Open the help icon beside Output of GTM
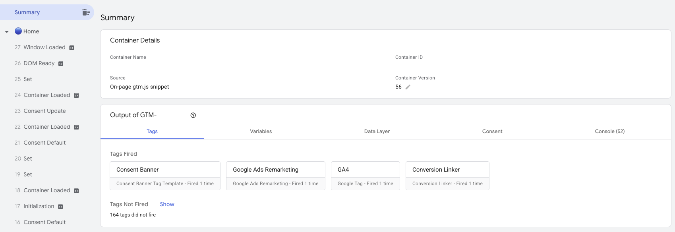Image resolution: width=675 pixels, height=232 pixels. pos(193,115)
